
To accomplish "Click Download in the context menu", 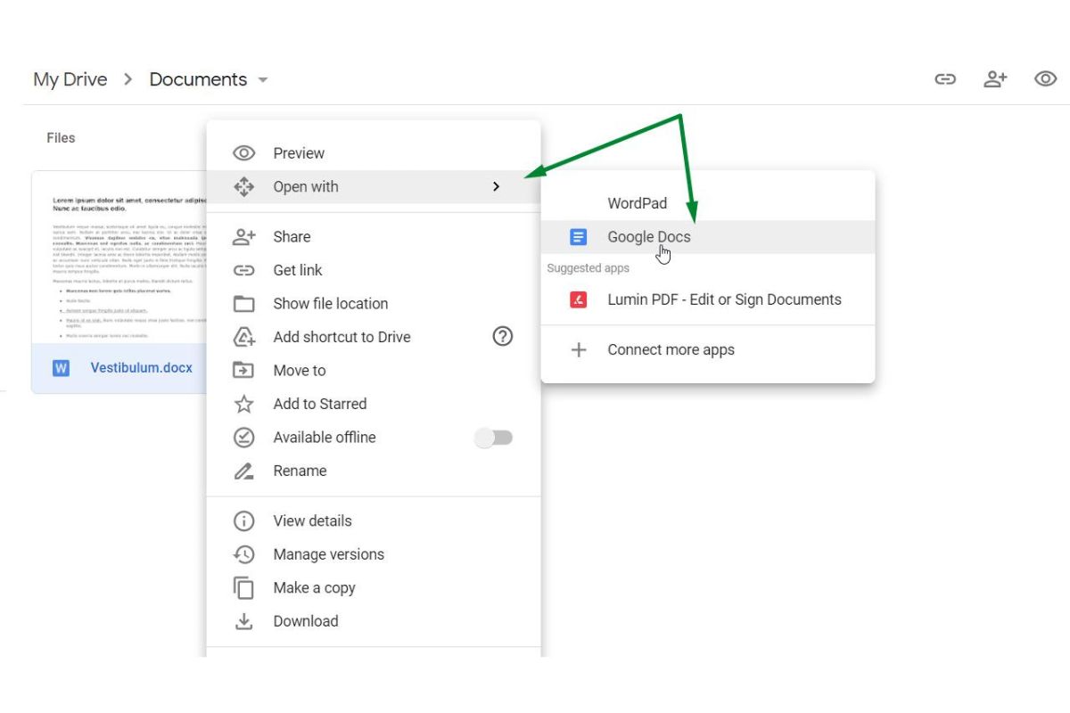I will click(x=305, y=621).
